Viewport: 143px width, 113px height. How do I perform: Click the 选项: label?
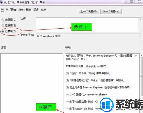tap(3, 47)
